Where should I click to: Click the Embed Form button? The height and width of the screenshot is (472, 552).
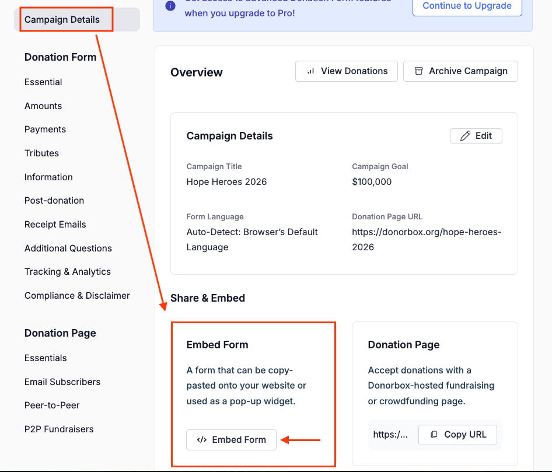(x=231, y=440)
